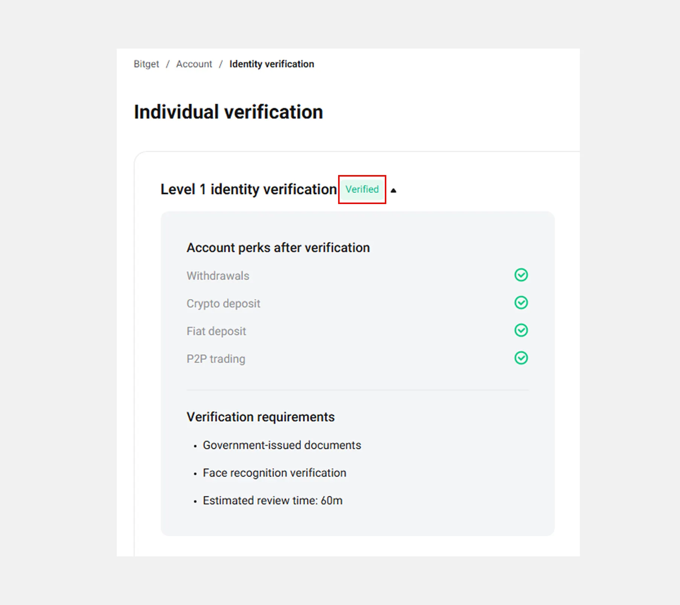Screen dimensions: 680x605
Task: Click the green Verified status badge
Action: click(x=362, y=189)
